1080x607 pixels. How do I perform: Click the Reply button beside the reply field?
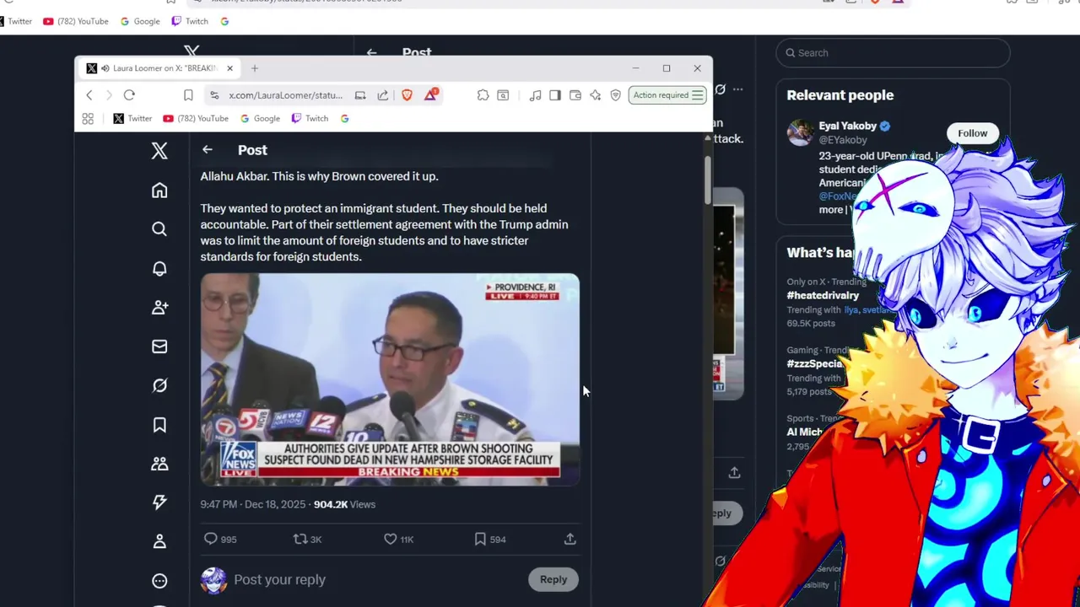(553, 579)
